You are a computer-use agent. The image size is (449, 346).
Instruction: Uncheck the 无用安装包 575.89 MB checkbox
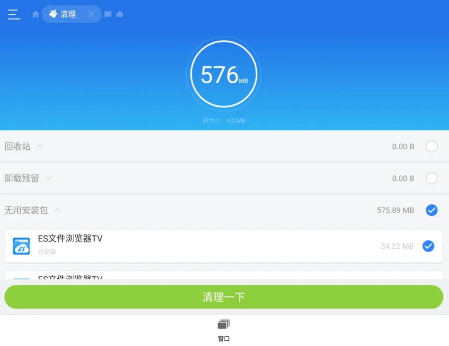[431, 210]
